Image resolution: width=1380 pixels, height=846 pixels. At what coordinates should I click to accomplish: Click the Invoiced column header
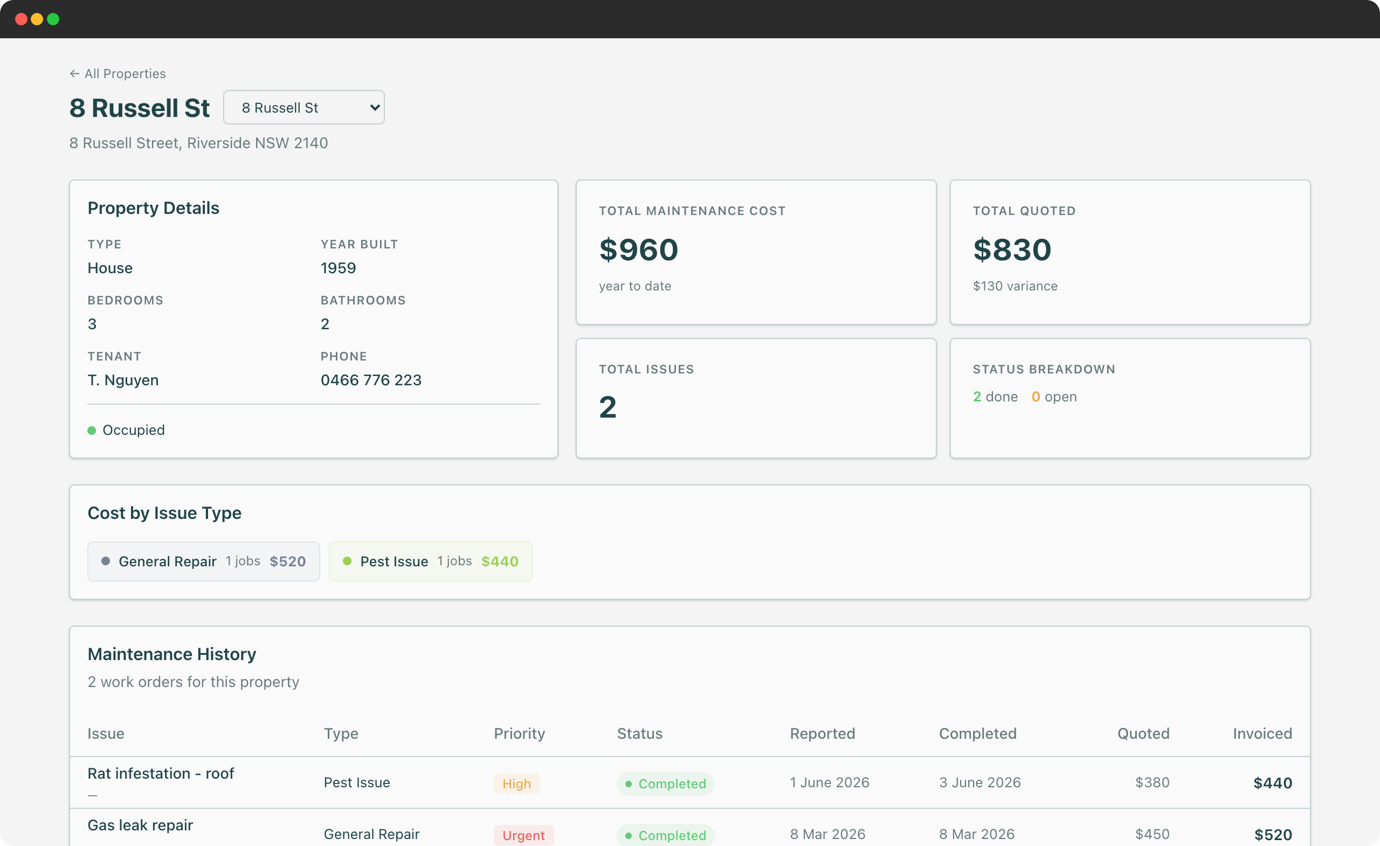click(1262, 733)
